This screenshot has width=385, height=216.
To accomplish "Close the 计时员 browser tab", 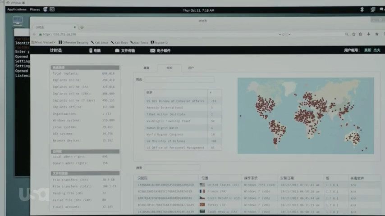I will pyautogui.click(x=75, y=27).
